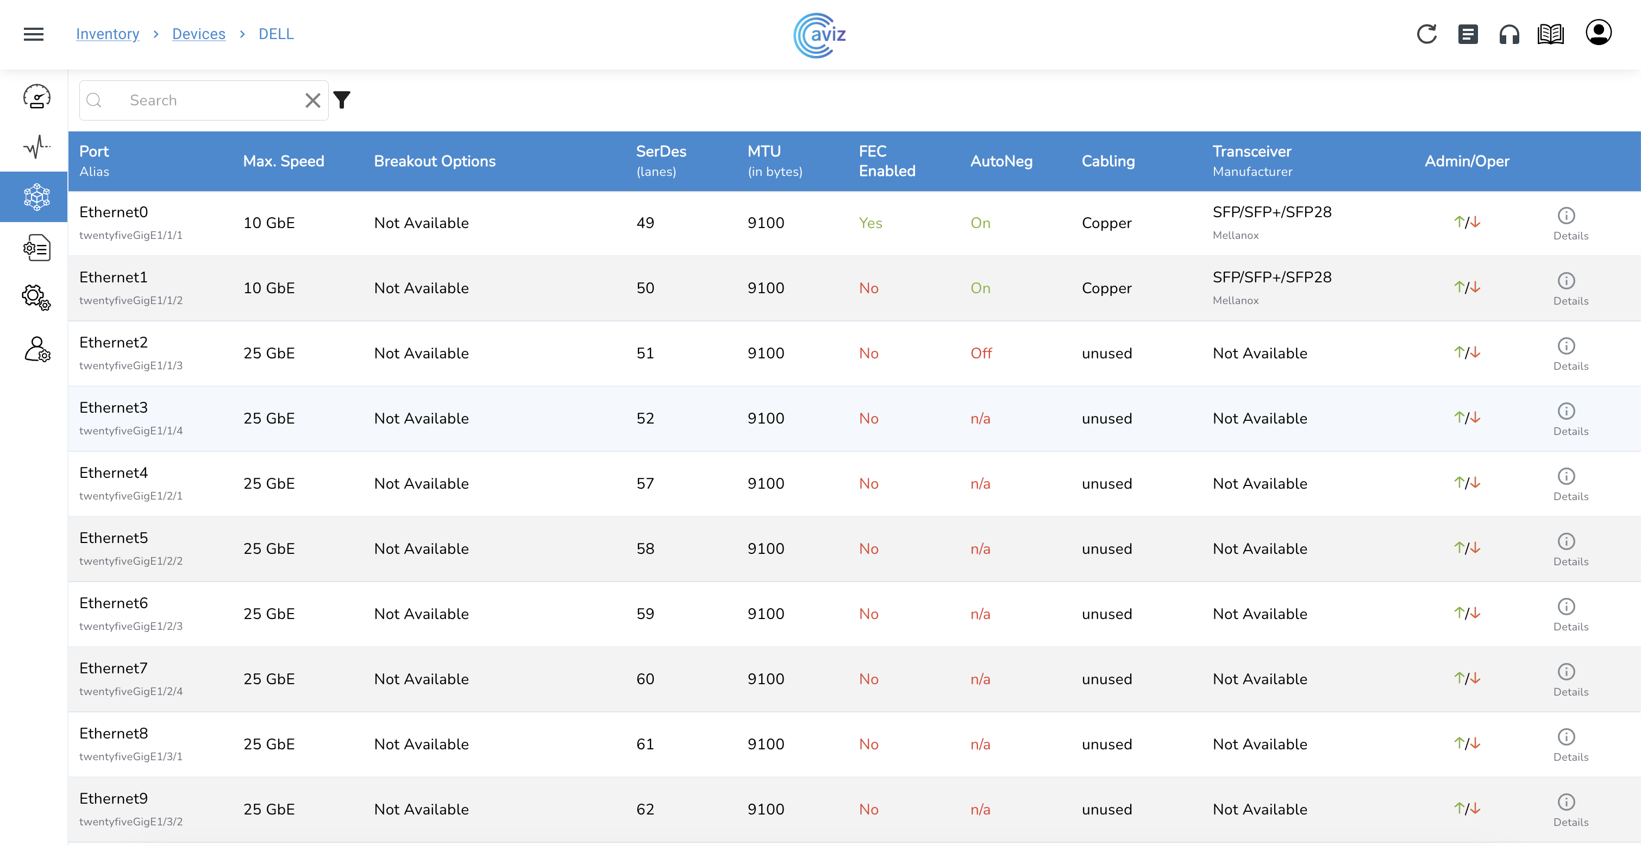Open the user profile account icon
The image size is (1641, 846).
pos(1598,33)
